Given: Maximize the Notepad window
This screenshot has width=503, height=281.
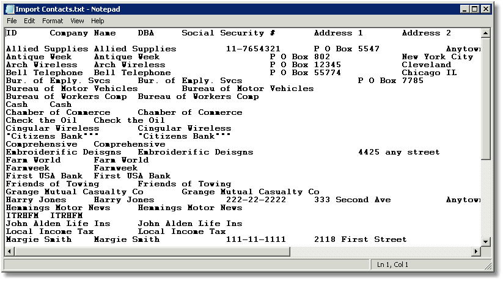Looking at the screenshot, I should pyautogui.click(x=475, y=9).
